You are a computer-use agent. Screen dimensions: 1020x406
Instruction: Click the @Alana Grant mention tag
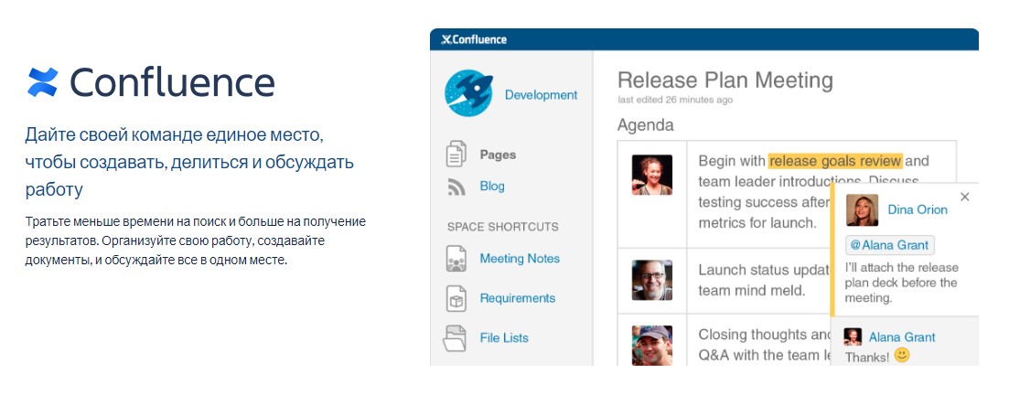click(x=888, y=245)
